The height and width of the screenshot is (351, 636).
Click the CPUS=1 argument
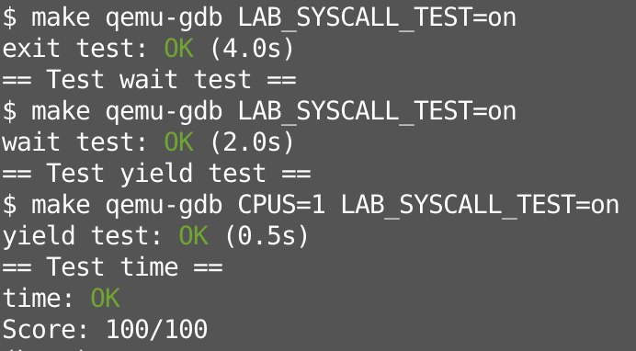pyautogui.click(x=281, y=205)
